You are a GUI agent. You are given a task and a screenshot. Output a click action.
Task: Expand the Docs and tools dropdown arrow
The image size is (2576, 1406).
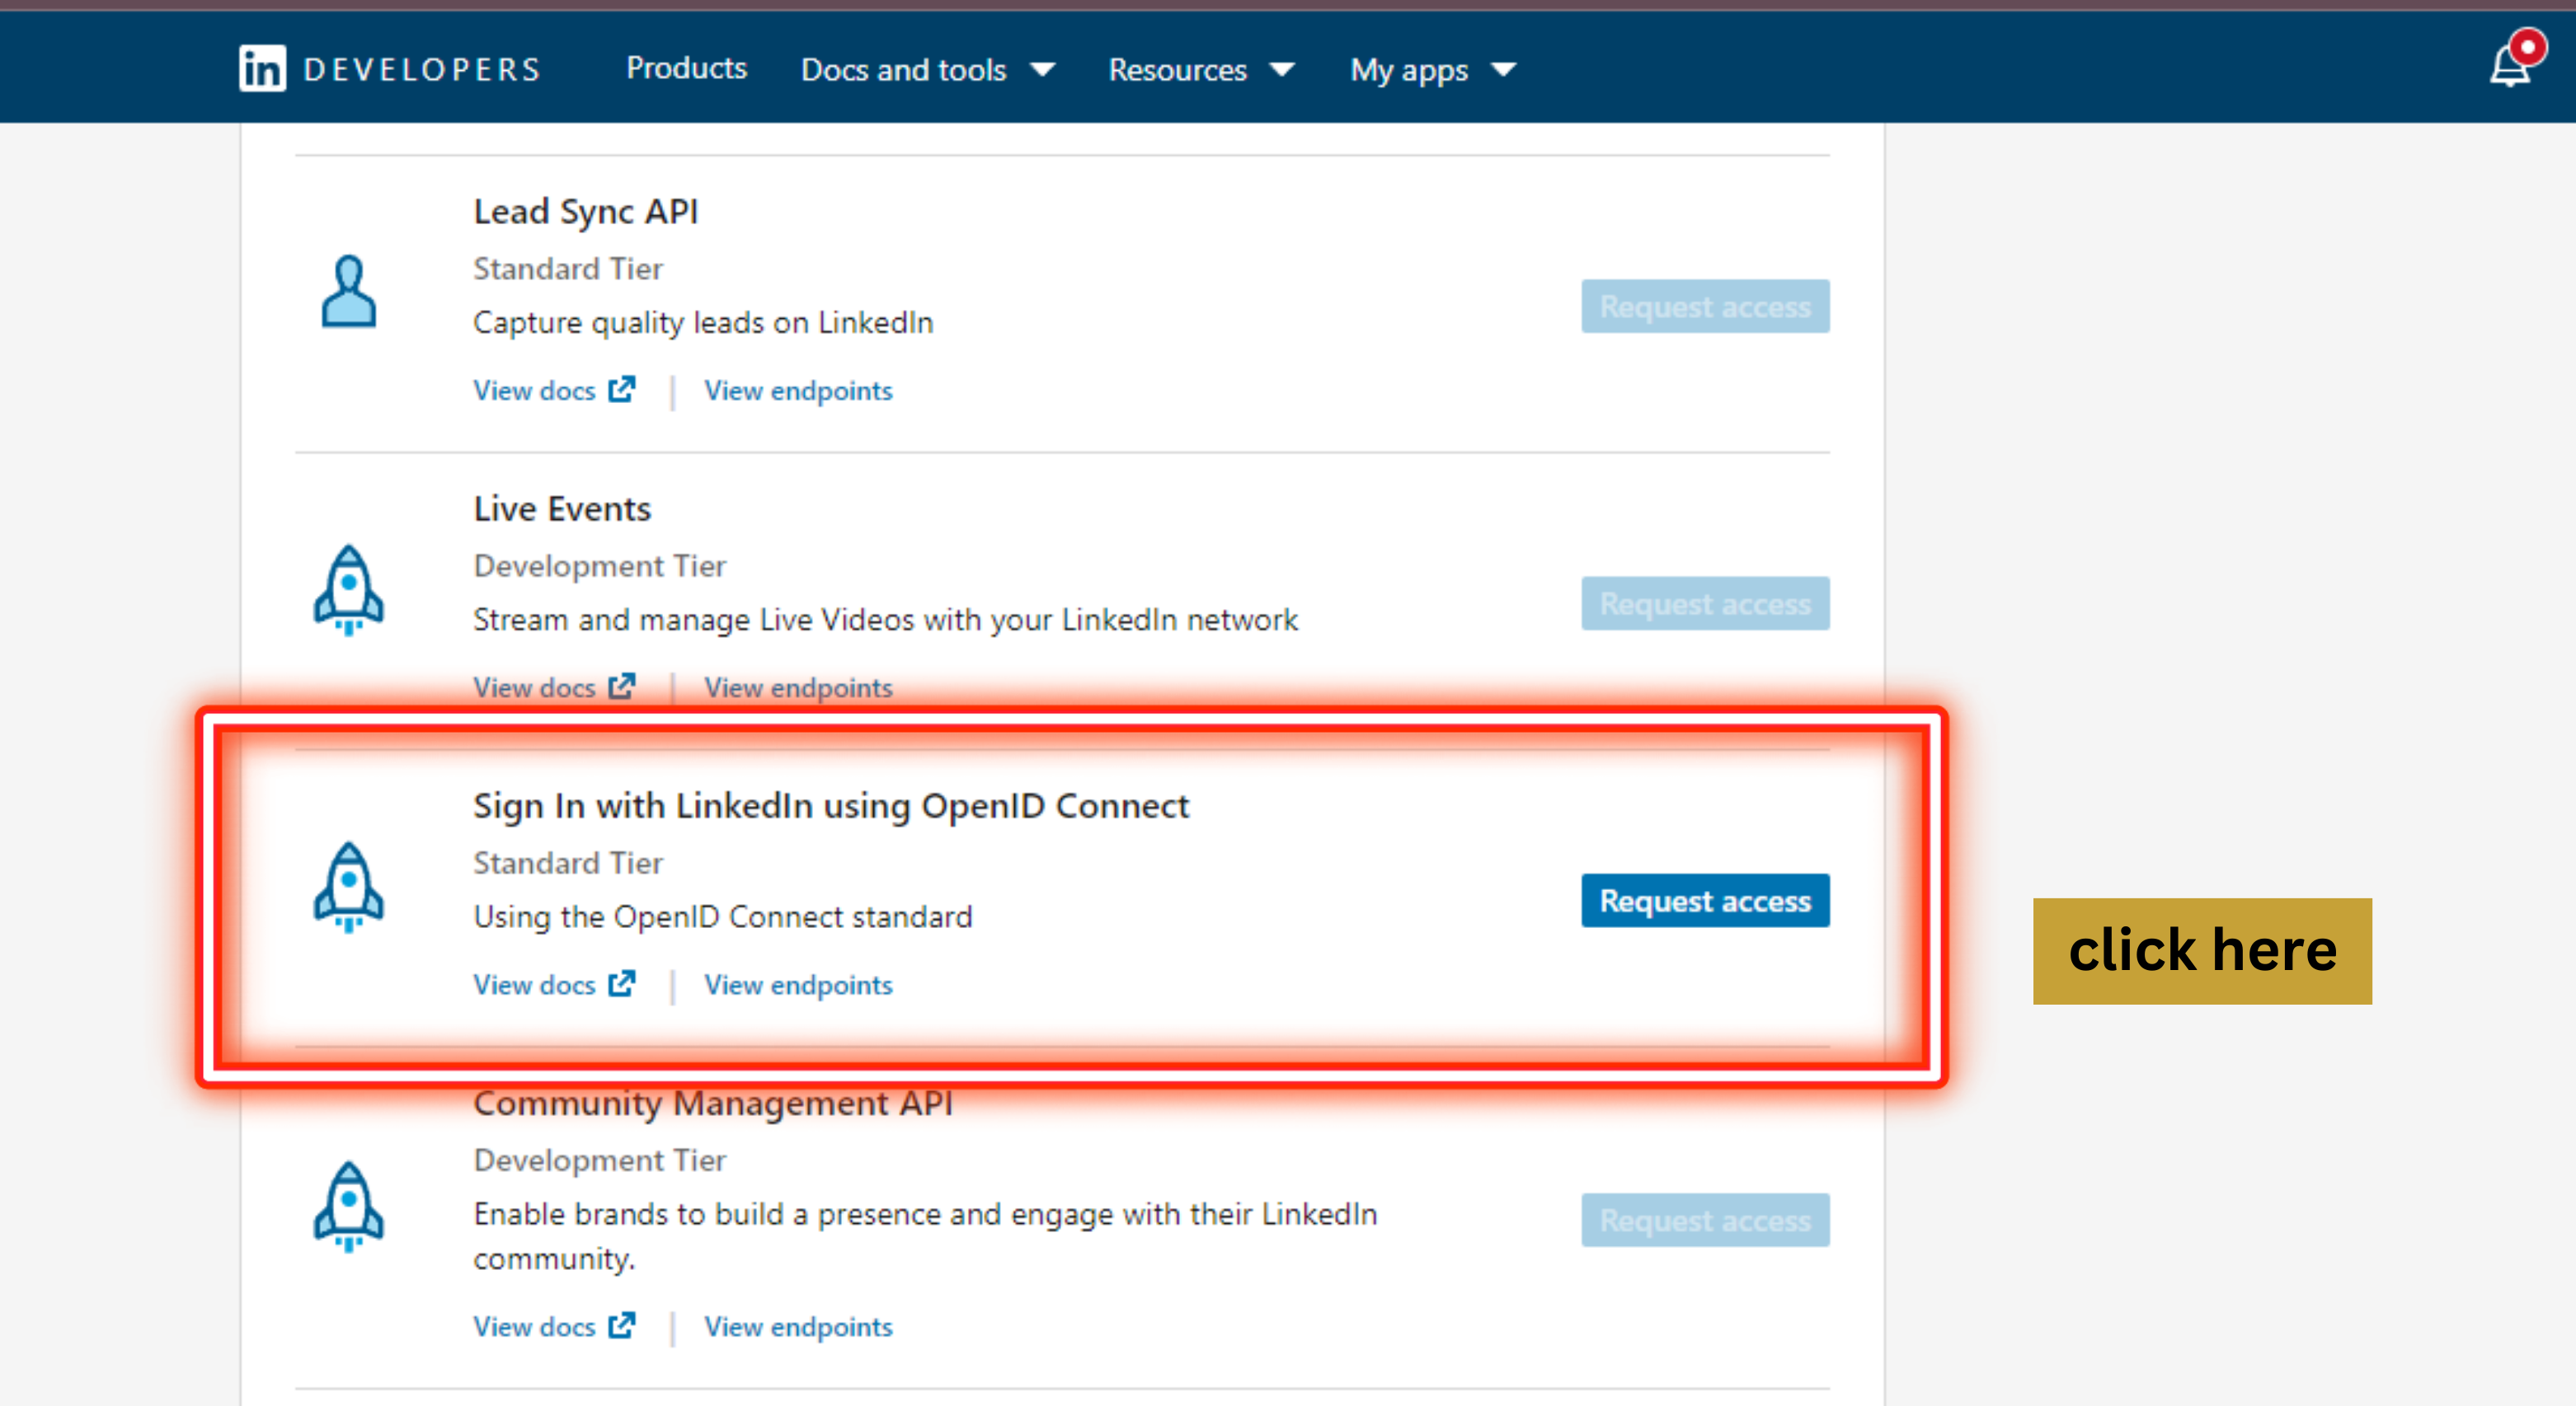click(x=1042, y=70)
